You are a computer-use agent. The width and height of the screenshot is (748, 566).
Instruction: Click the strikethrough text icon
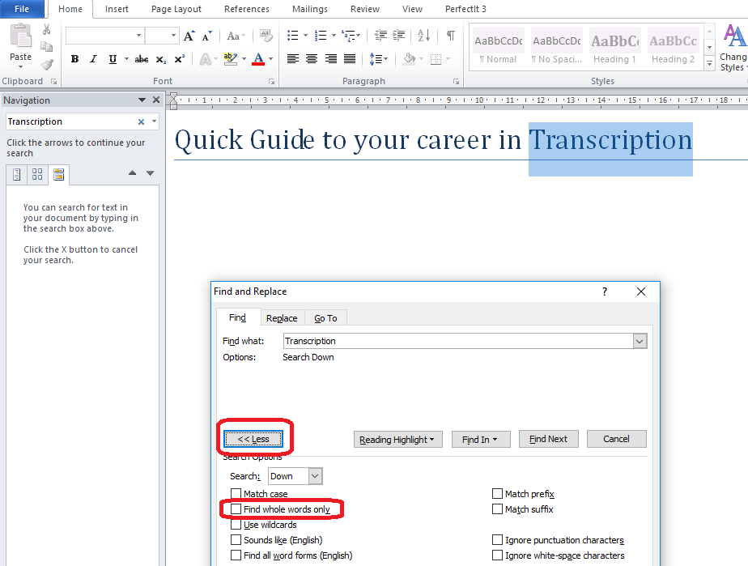point(142,59)
